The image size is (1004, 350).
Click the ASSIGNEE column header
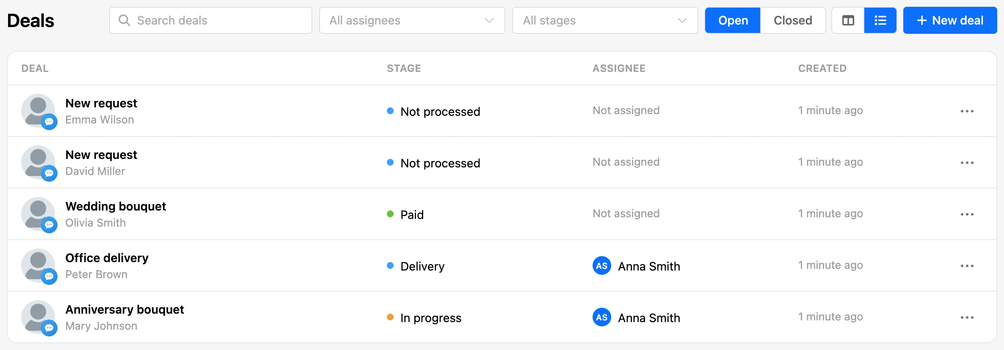pyautogui.click(x=619, y=68)
